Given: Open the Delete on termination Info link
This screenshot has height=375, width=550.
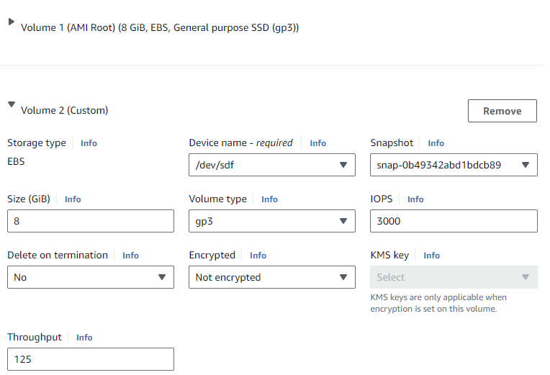Looking at the screenshot, I should (130, 256).
